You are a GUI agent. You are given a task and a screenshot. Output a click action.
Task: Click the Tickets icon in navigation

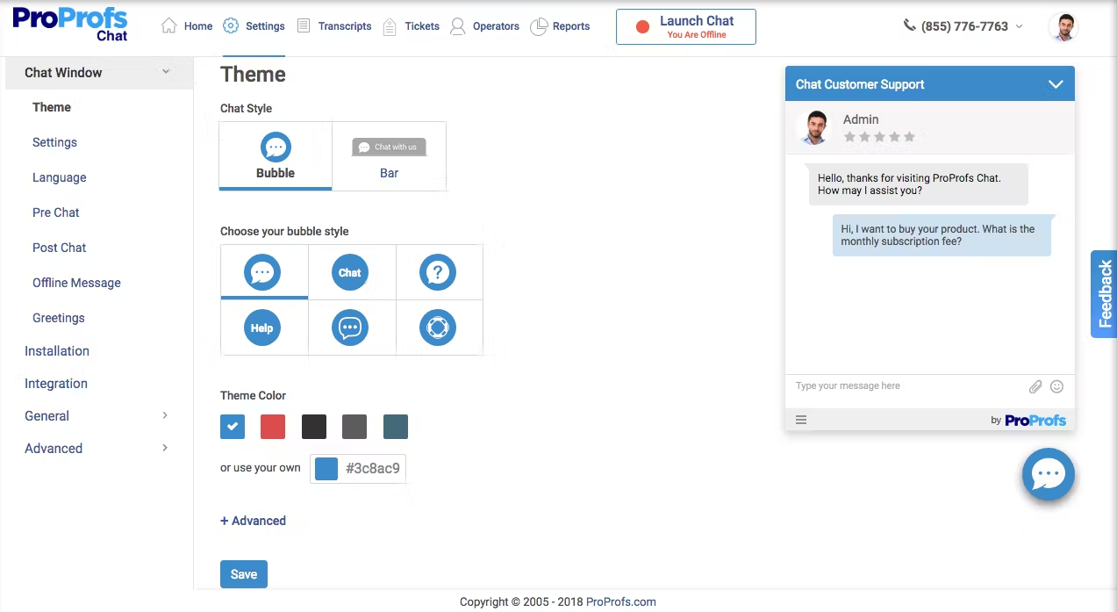click(390, 26)
